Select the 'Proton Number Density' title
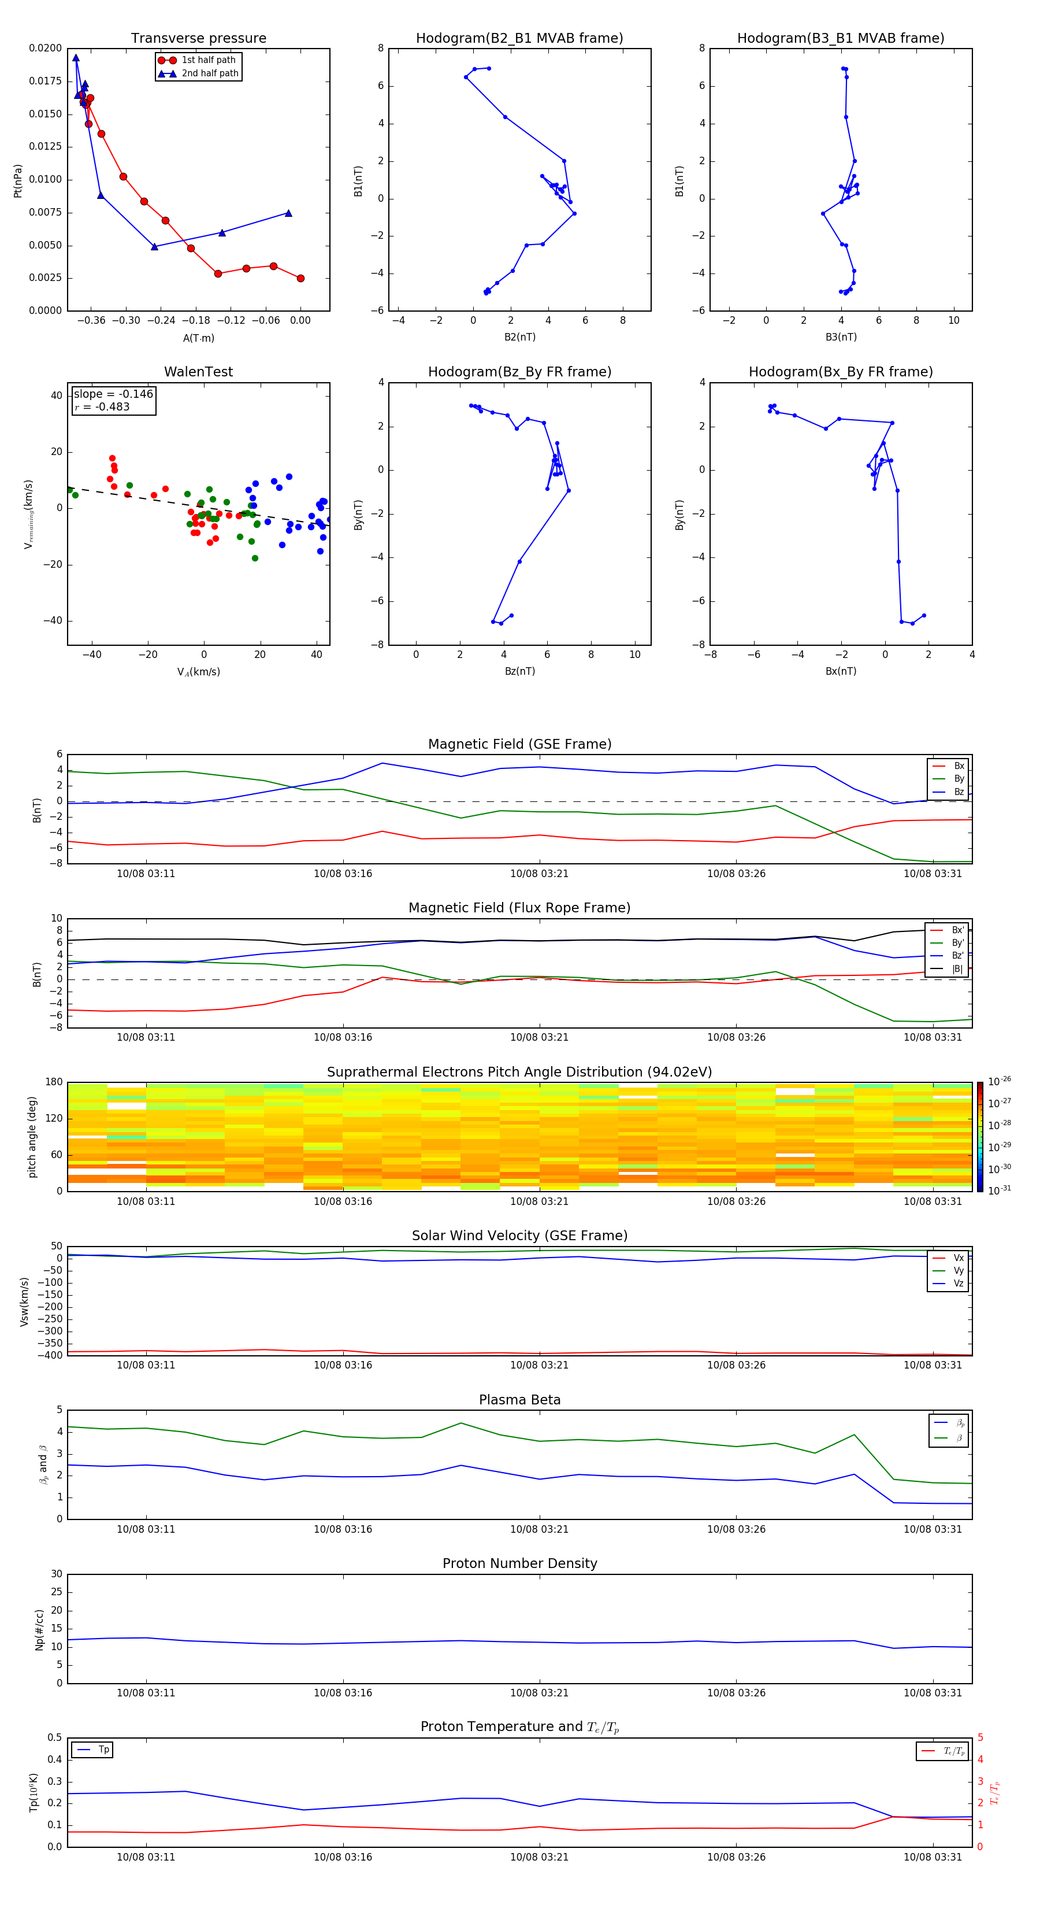Image resolution: width=1040 pixels, height=1908 pixels. tap(519, 1563)
